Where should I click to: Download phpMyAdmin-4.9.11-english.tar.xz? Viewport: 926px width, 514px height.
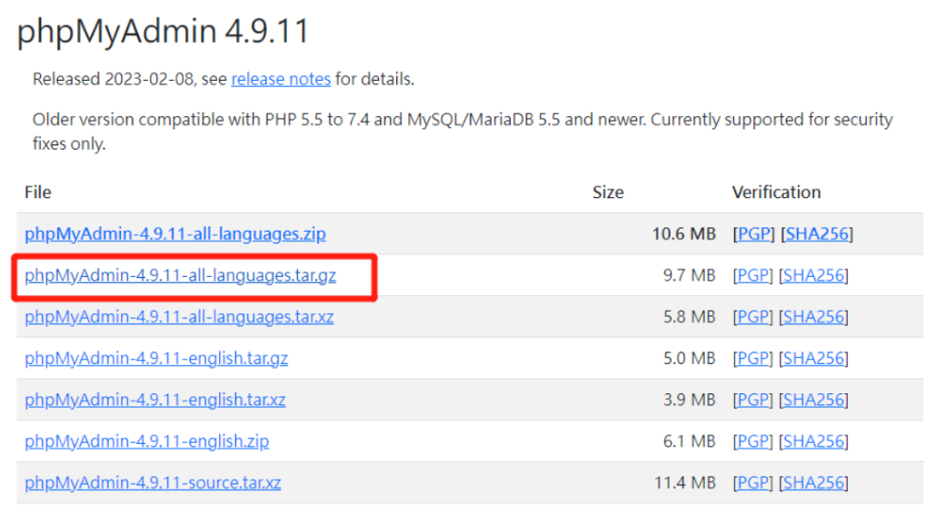click(155, 400)
